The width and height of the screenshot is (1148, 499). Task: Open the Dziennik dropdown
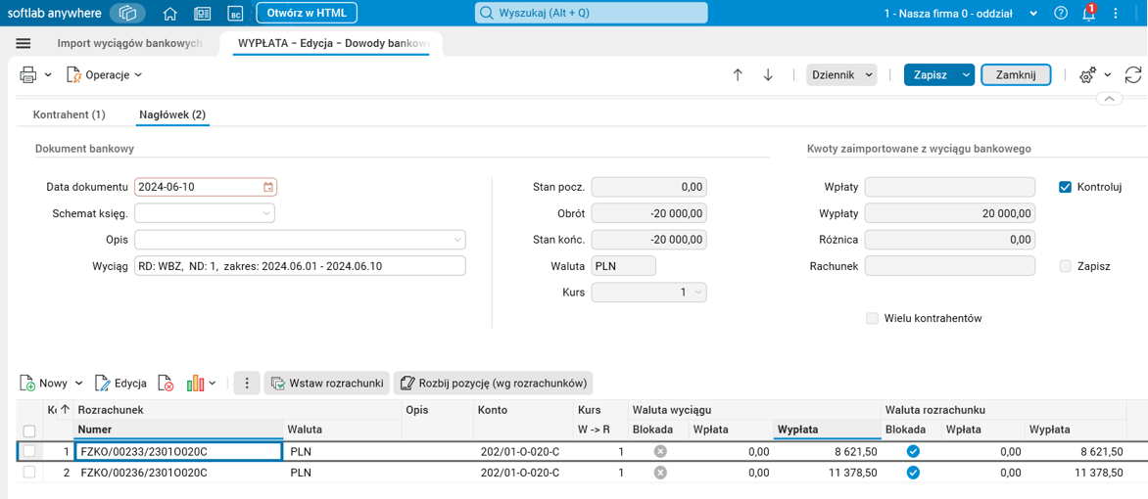pyautogui.click(x=841, y=74)
